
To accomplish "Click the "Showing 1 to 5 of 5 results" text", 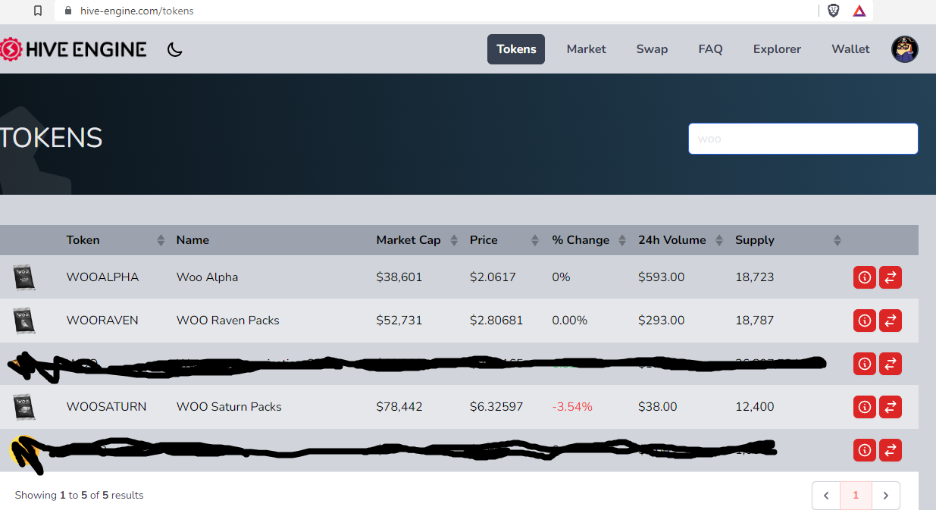I will point(80,496).
